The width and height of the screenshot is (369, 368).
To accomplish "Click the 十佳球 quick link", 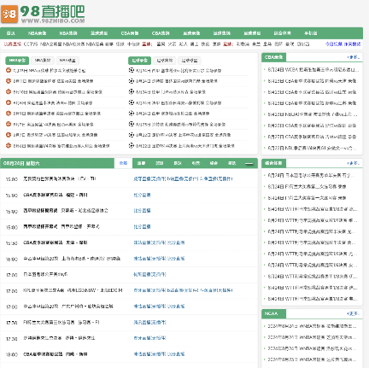I will 133,44.
